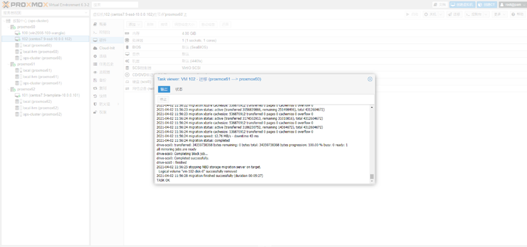Open the Backup (备份) floppy item
527x247 pixels.
(102, 80)
